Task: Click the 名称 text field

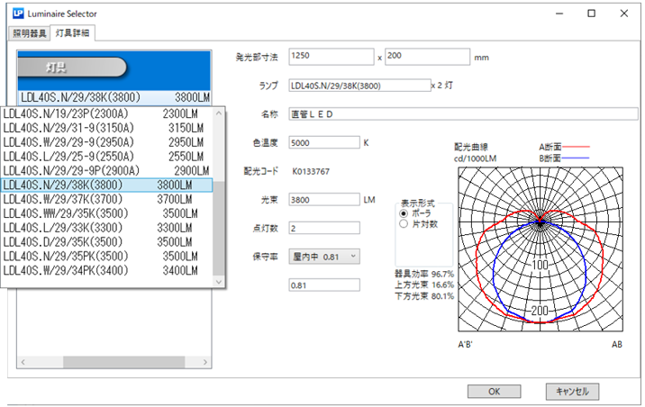Action: (450, 114)
